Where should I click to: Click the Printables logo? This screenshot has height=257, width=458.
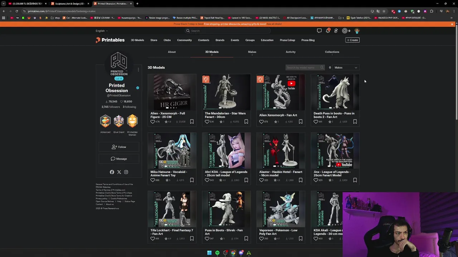tap(110, 40)
